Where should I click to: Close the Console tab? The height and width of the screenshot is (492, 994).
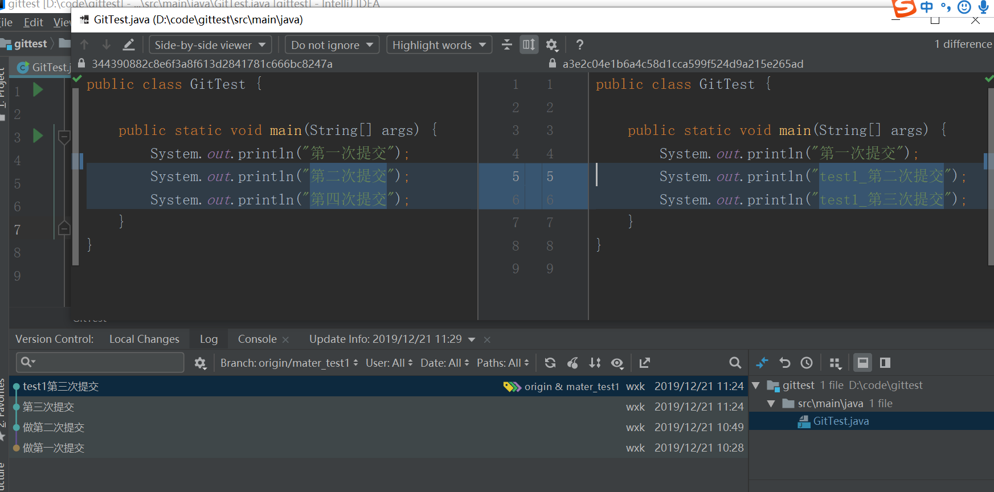click(285, 339)
